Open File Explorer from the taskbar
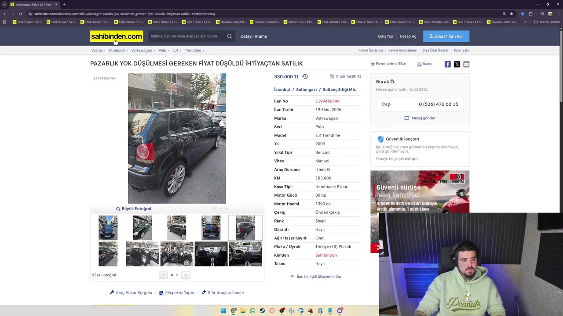 coord(243,311)
